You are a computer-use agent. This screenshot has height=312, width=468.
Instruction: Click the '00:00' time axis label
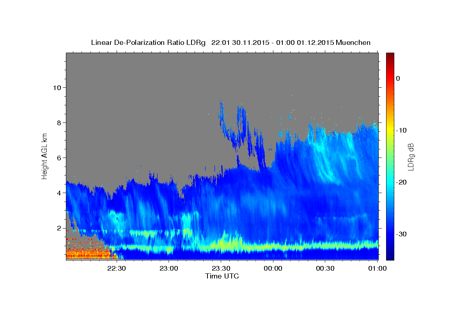[x=273, y=269]
